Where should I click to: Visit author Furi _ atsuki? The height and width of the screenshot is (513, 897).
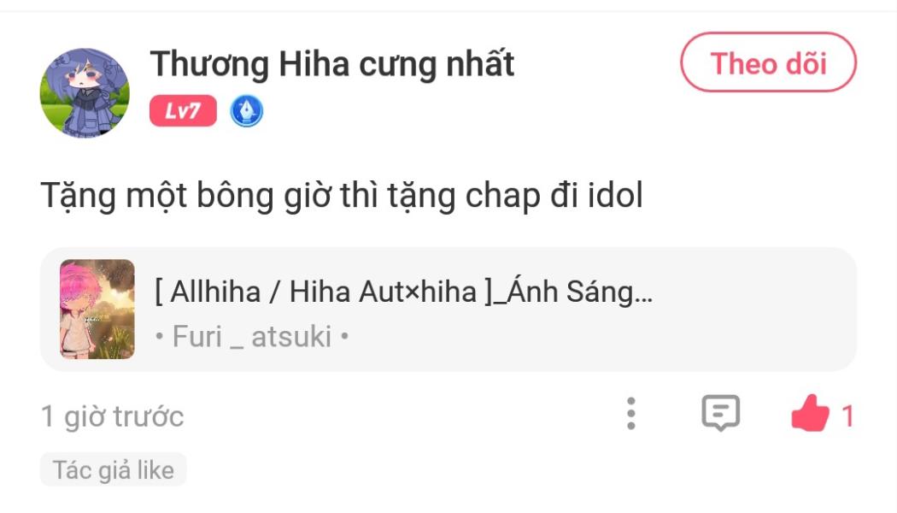coord(252,337)
